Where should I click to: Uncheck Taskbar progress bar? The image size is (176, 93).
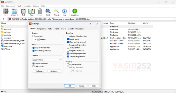pos(68,57)
